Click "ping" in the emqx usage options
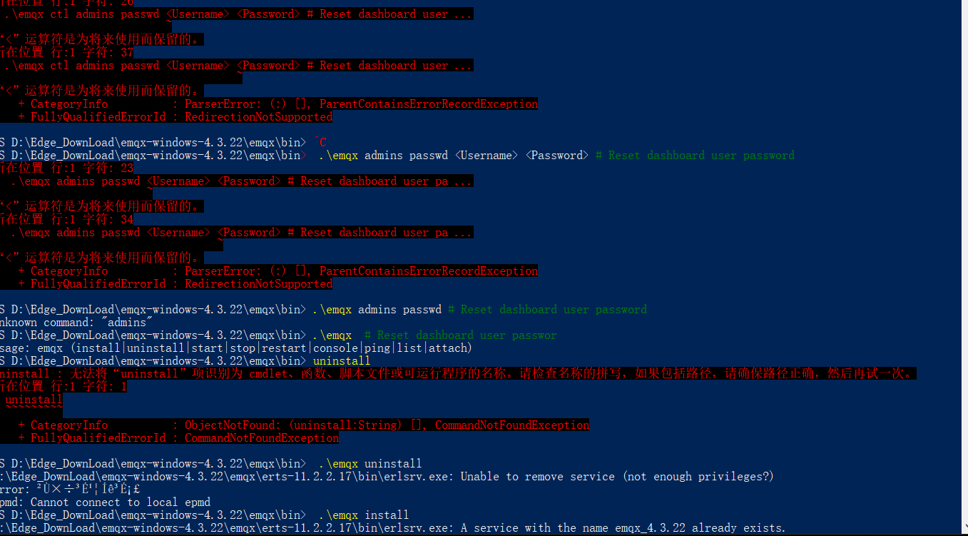 [x=378, y=348]
